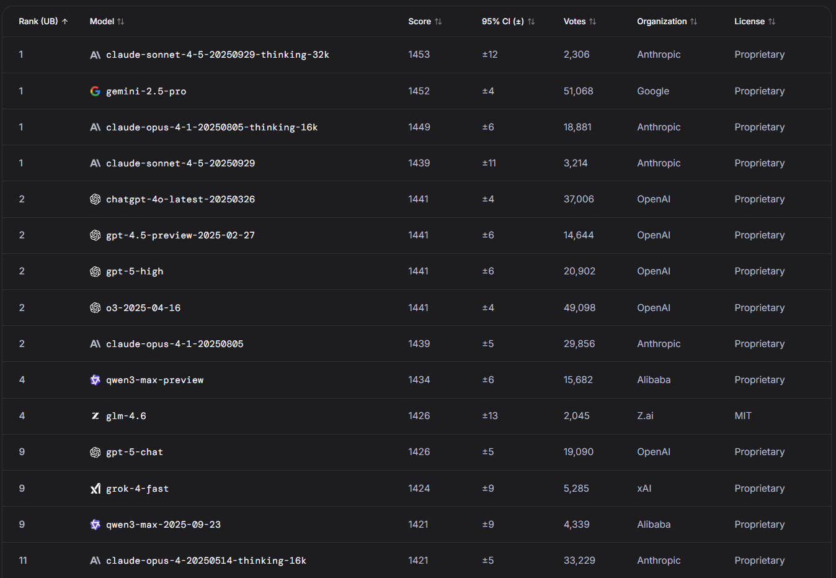The height and width of the screenshot is (578, 836).
Task: Click the Anthropic logo beside claude-opus-4-1-20250805
Action: tap(96, 344)
